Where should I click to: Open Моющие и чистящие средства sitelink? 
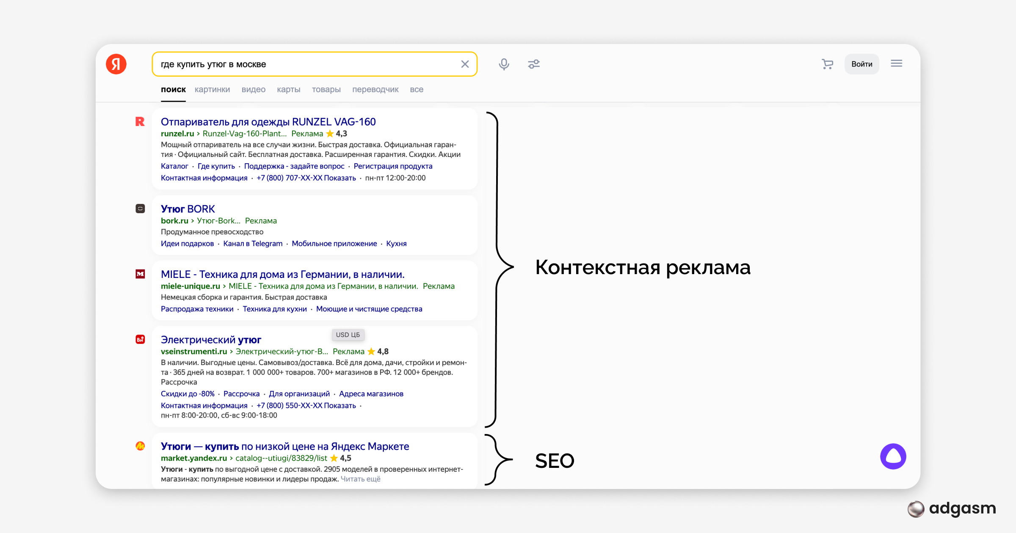pyautogui.click(x=369, y=309)
